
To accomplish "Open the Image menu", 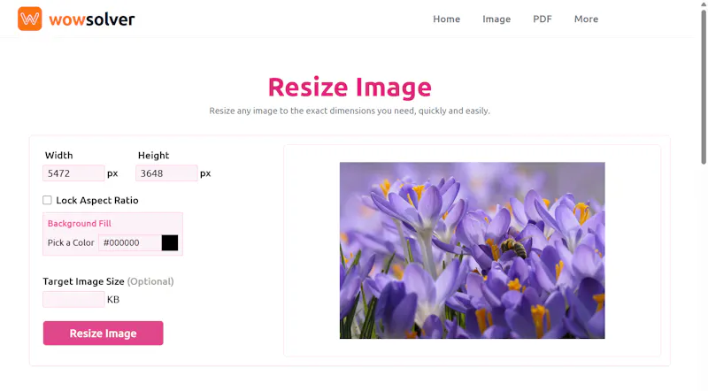I will pyautogui.click(x=496, y=19).
